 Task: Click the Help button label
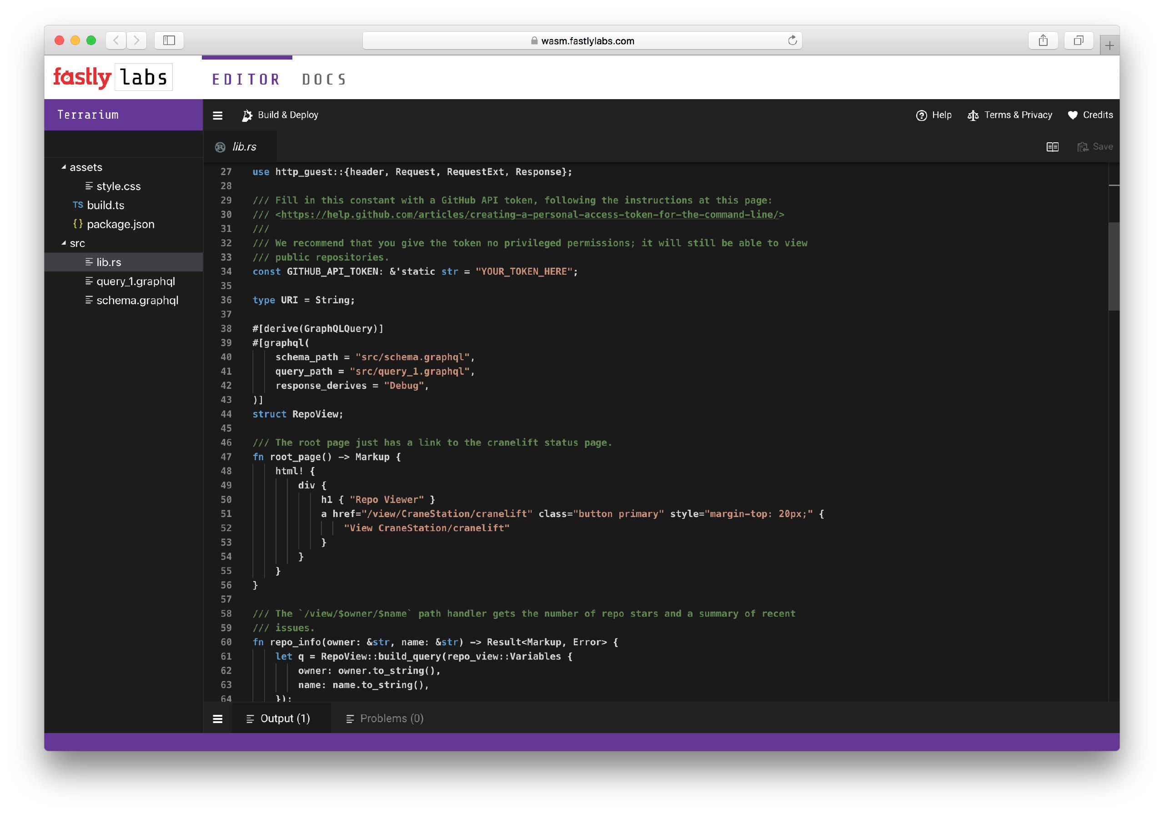(942, 115)
